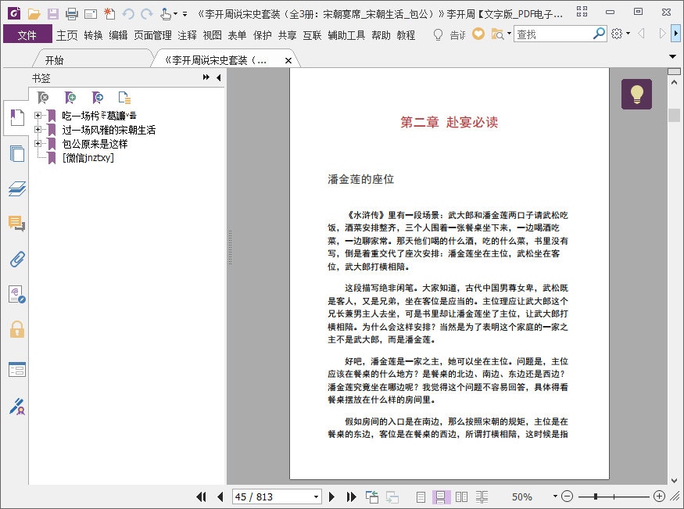Go to the previous page

click(x=220, y=496)
